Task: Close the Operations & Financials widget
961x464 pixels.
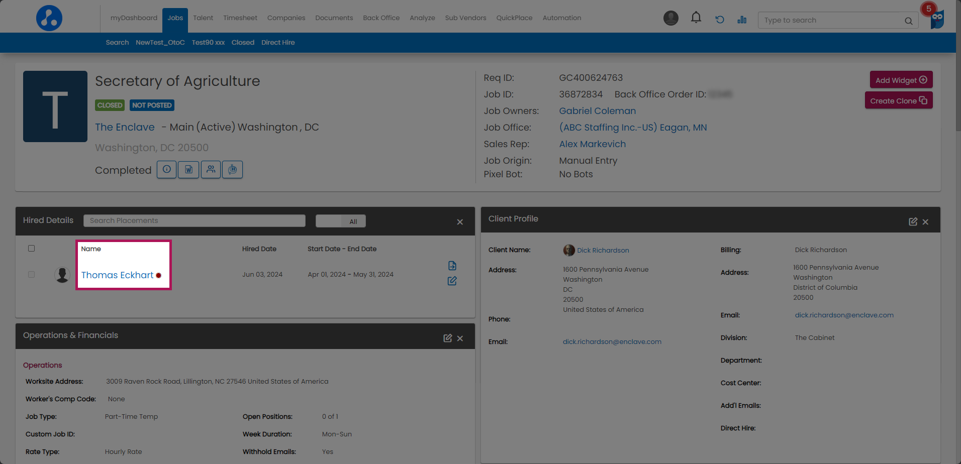Action: 460,338
